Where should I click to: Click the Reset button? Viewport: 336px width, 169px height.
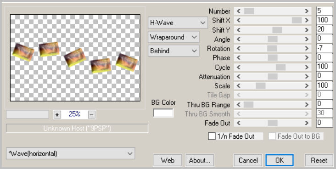click(x=319, y=160)
